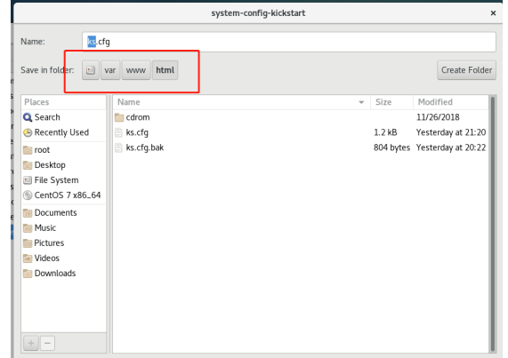508x358 pixels.
Task: Sort files by the Name column arrow
Action: [361, 102]
